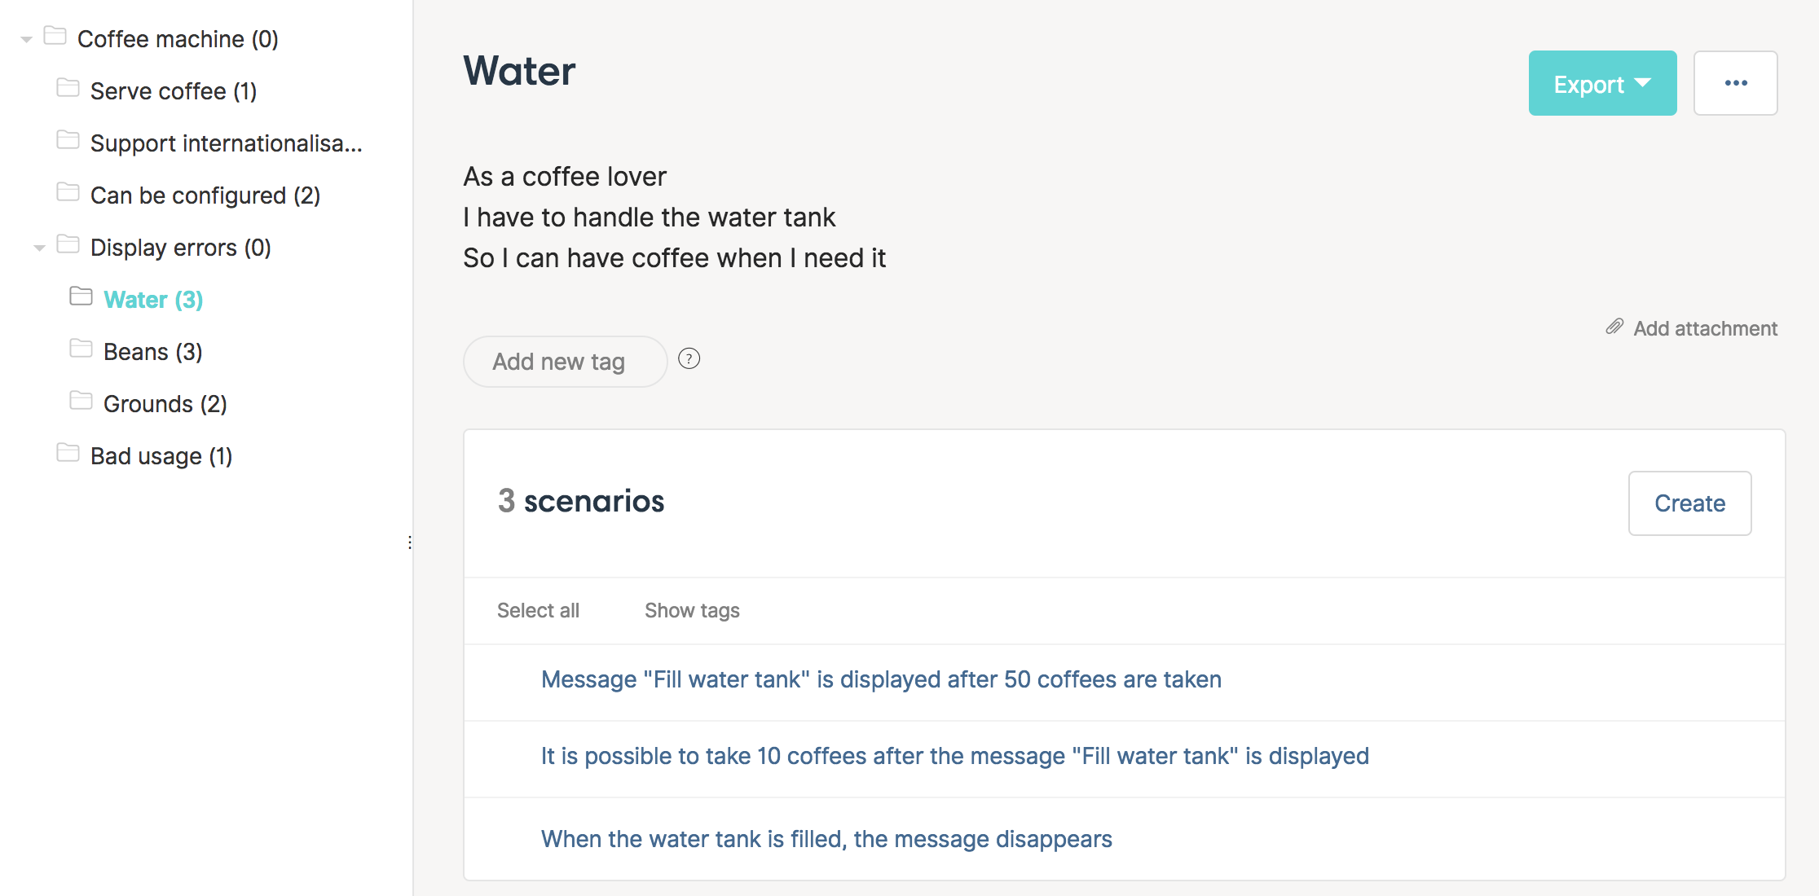Open the tag help question mark icon

coord(689,358)
